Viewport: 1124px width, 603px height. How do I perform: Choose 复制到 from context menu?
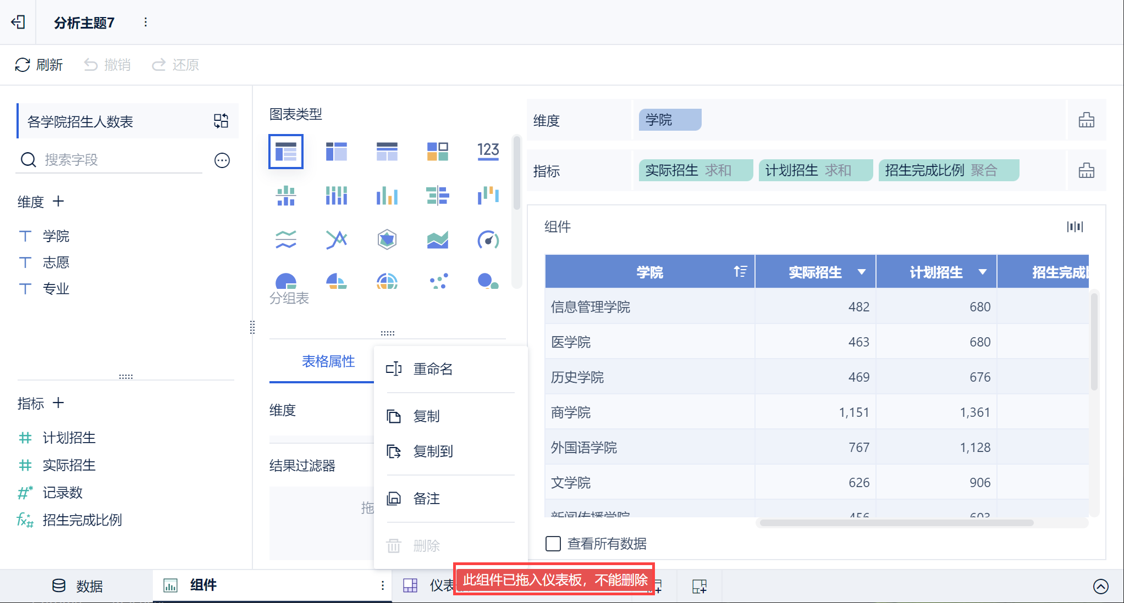433,451
